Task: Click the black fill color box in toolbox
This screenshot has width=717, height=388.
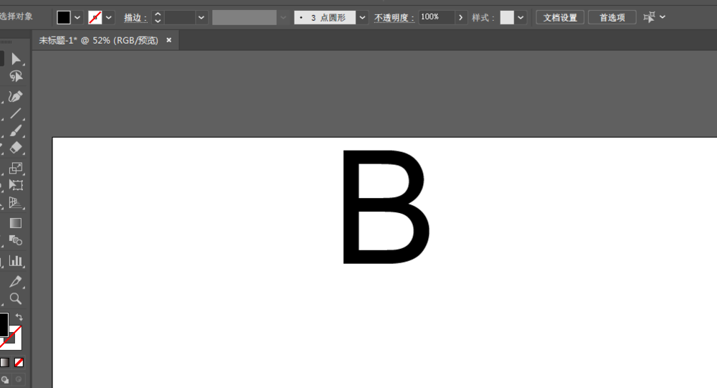Action: coord(4,325)
